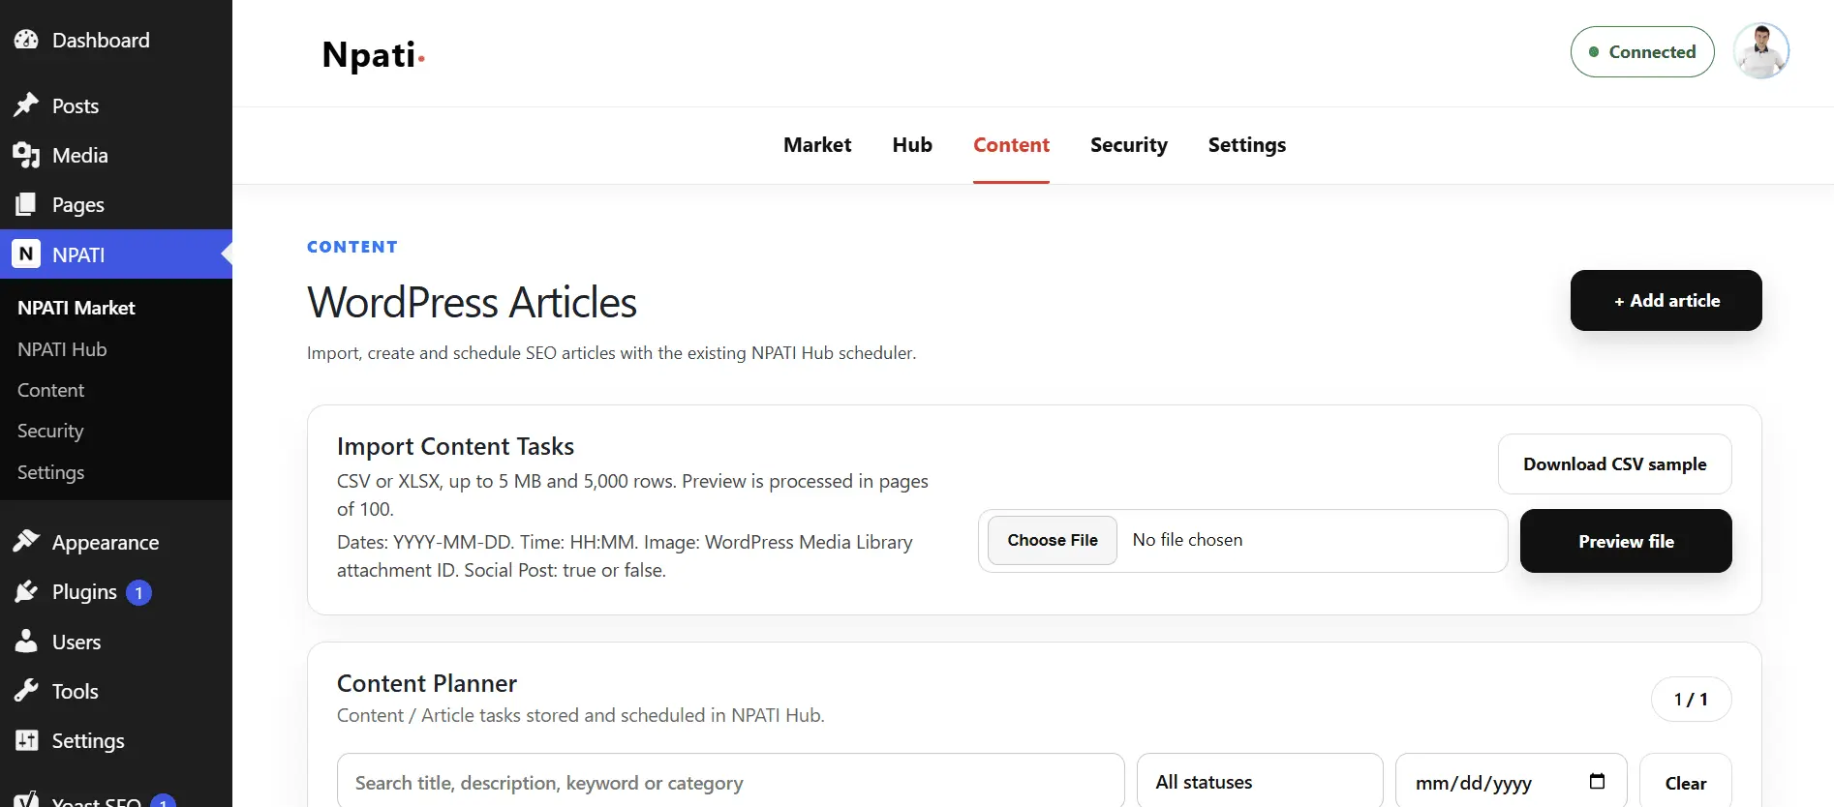Viewport: 1834px width, 807px height.
Task: Click the WordPress Articles title
Action: [x=472, y=302]
